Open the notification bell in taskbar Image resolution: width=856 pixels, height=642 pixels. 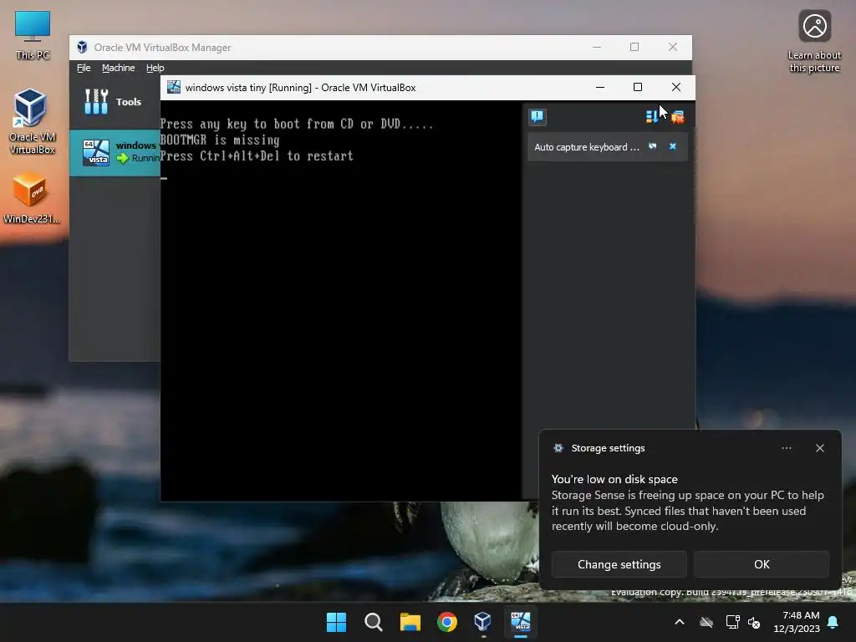coord(833,622)
